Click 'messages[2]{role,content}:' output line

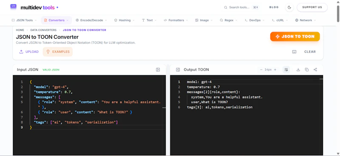[214, 92]
